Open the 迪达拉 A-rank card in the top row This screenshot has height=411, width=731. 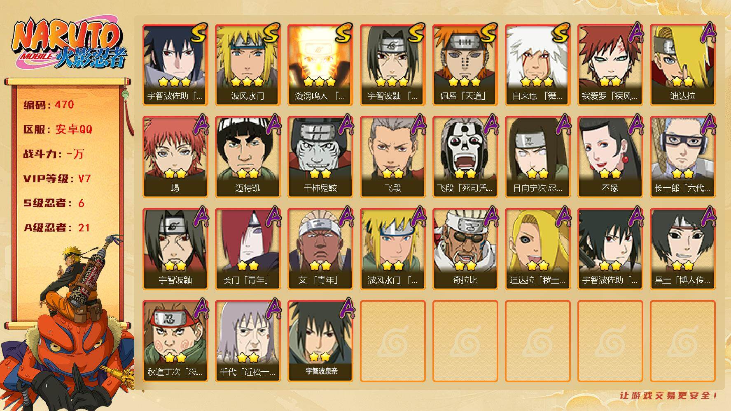pos(682,65)
